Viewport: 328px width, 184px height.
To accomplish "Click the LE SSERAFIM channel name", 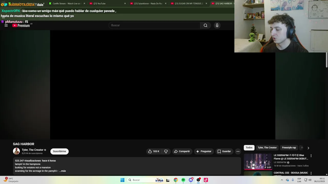I will [x=280, y=162].
